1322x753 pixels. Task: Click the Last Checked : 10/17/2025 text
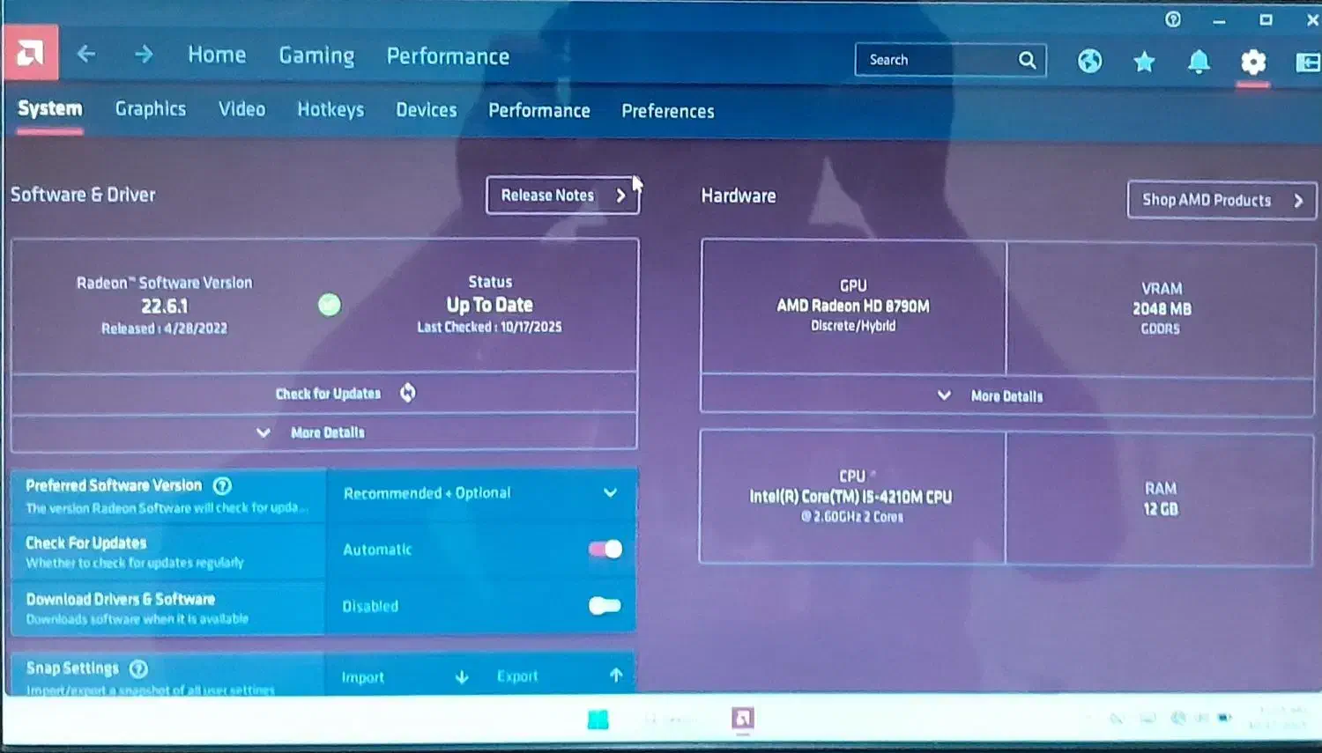click(x=489, y=327)
